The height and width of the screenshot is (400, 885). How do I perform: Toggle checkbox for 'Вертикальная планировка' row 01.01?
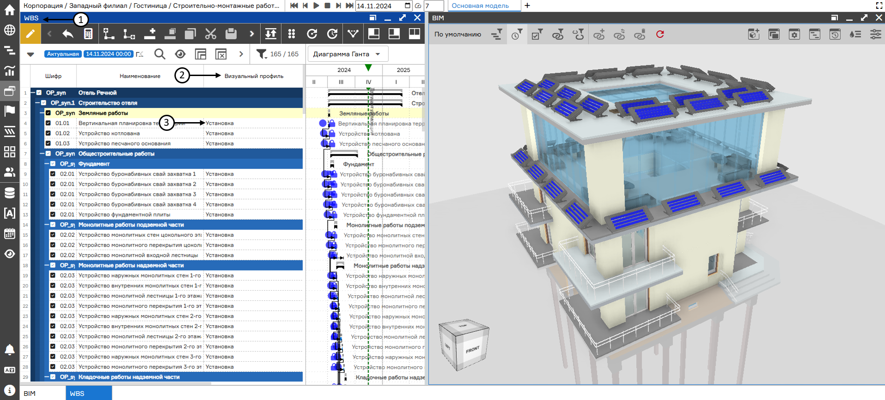coord(48,123)
